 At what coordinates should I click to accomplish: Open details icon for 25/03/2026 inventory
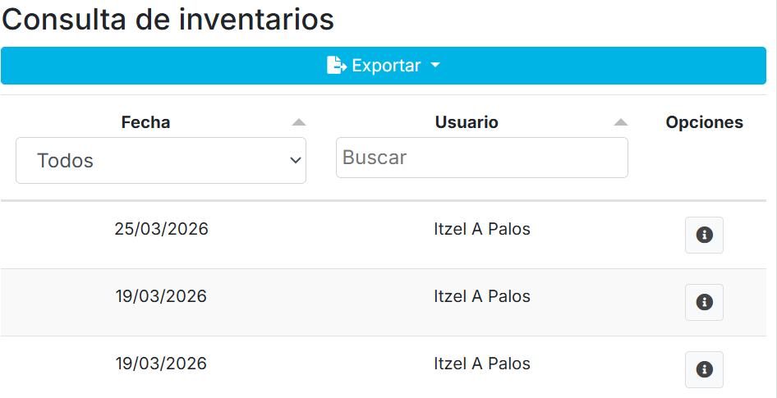point(704,235)
